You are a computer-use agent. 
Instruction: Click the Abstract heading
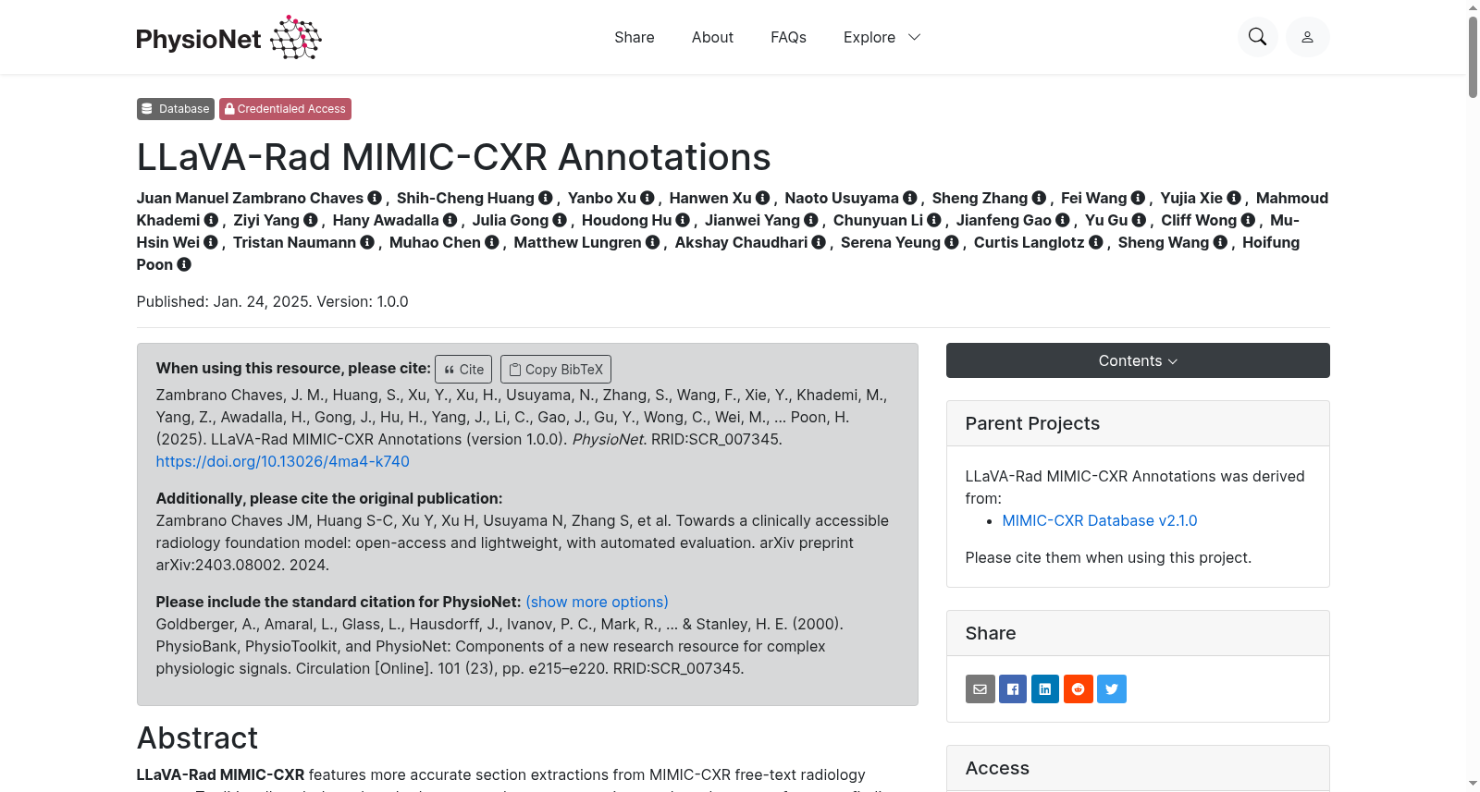pyautogui.click(x=197, y=738)
